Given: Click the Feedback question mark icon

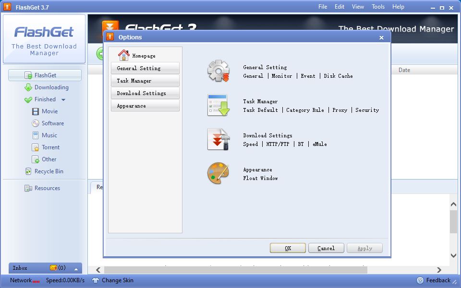Looking at the screenshot, I should (421, 280).
